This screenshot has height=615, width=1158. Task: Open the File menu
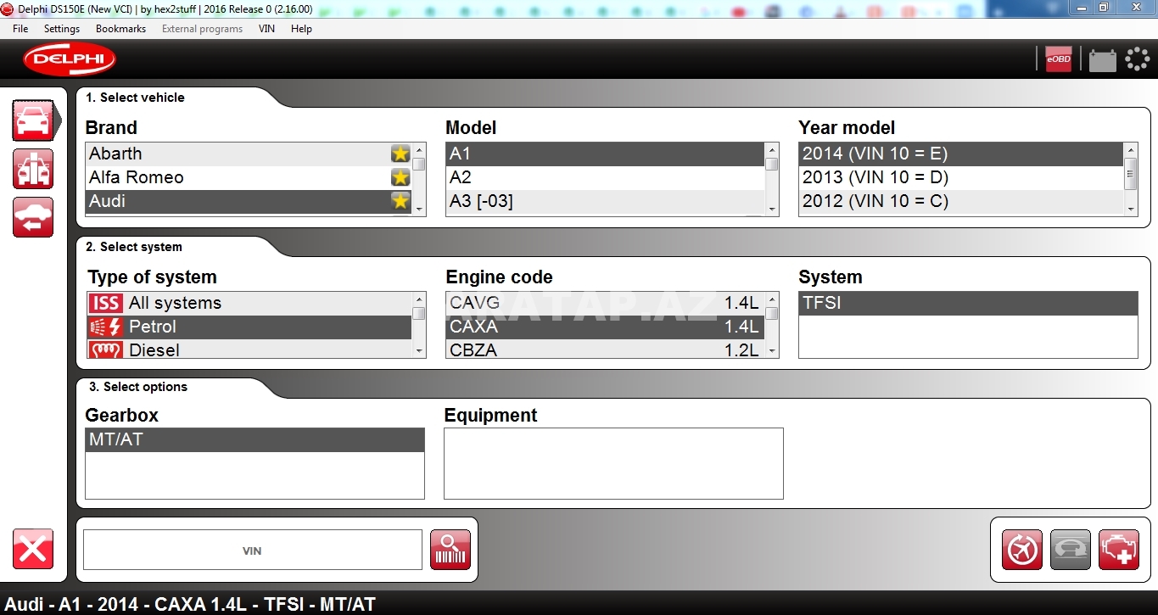[20, 29]
